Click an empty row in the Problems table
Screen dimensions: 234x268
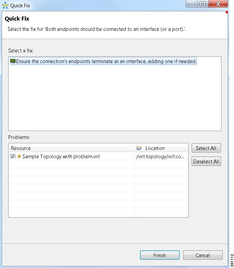pyautogui.click(x=71, y=188)
